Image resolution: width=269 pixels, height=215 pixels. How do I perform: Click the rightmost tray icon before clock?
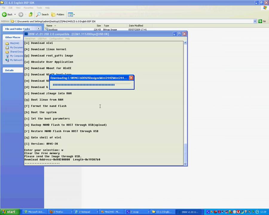[257, 212]
